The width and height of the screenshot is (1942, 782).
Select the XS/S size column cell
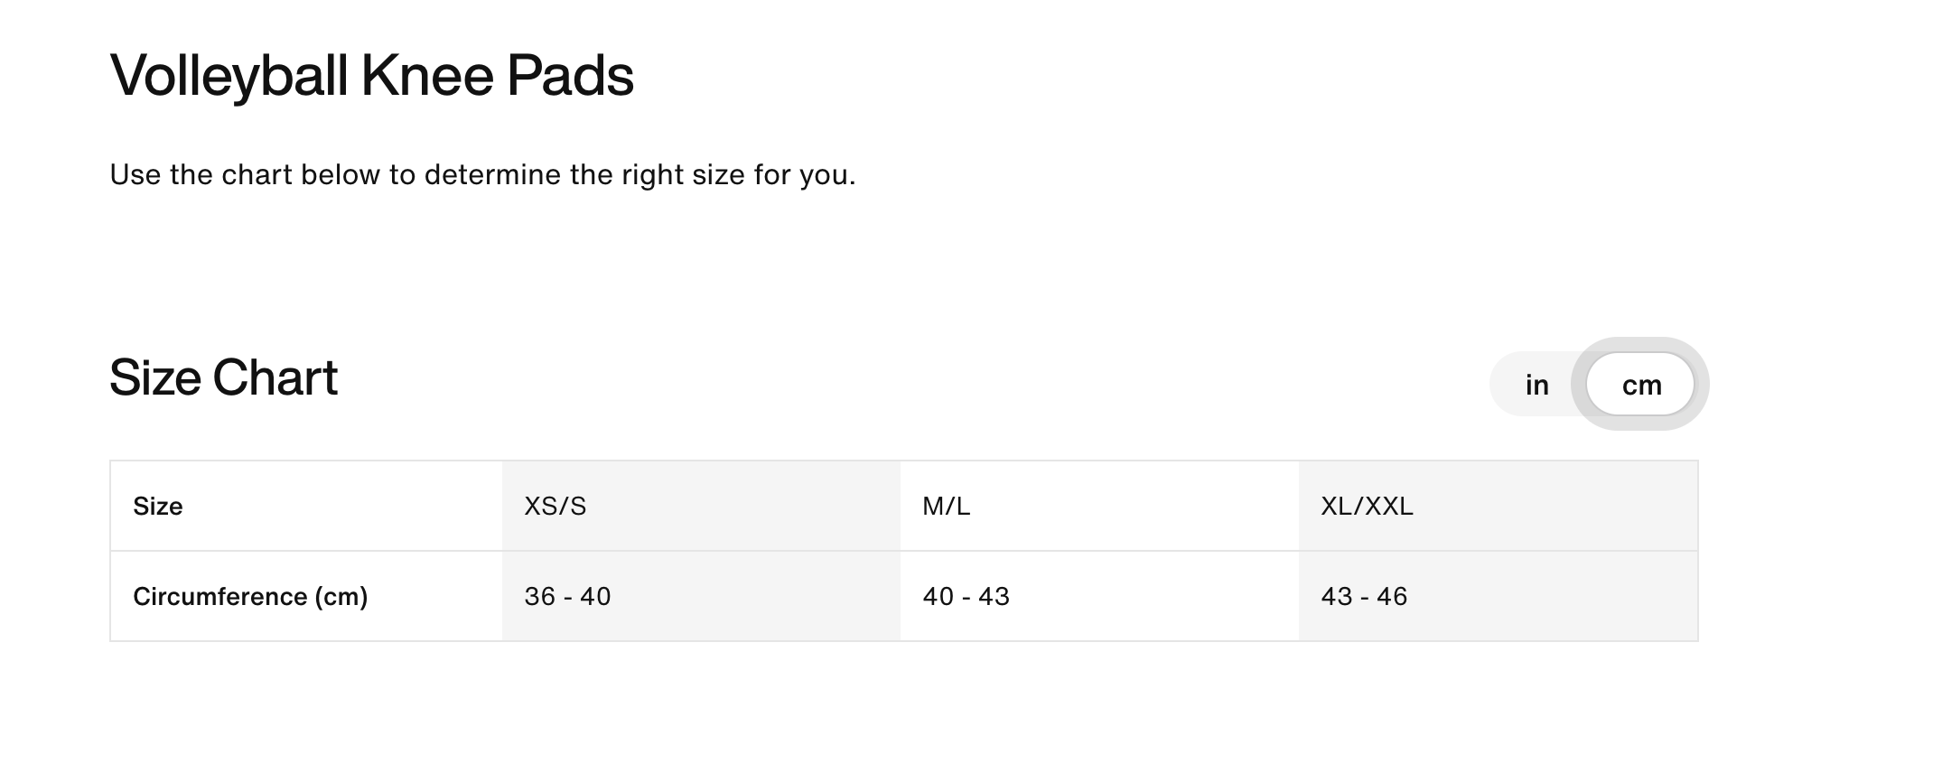(x=556, y=507)
